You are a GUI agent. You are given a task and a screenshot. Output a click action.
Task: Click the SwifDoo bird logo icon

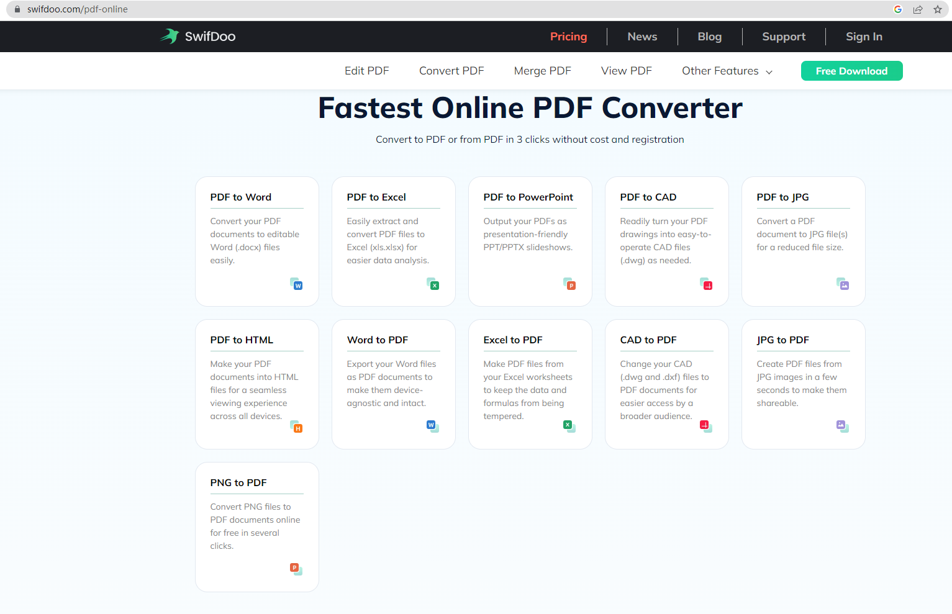pyautogui.click(x=170, y=36)
